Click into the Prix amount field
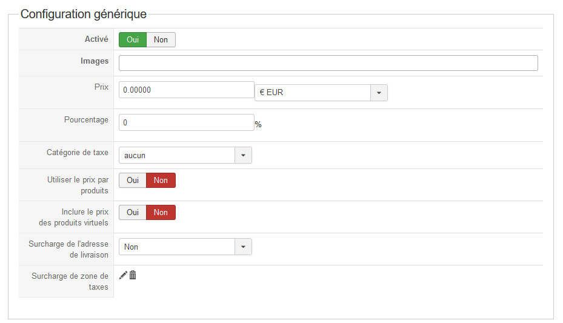Image resolution: width=563 pixels, height=323 pixels. (186, 90)
